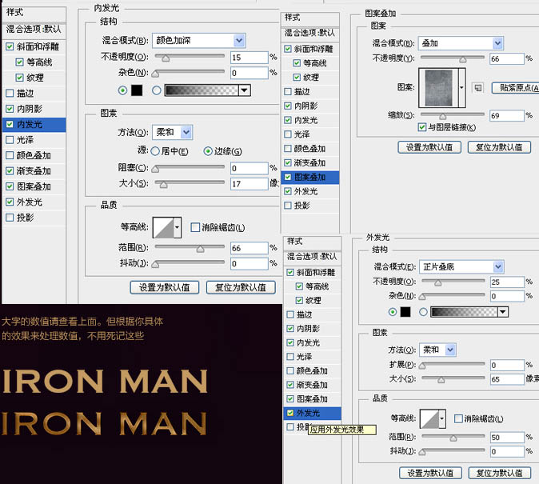Open the Outer Glow gradient picker arrow
539x484 pixels.
pos(503,312)
